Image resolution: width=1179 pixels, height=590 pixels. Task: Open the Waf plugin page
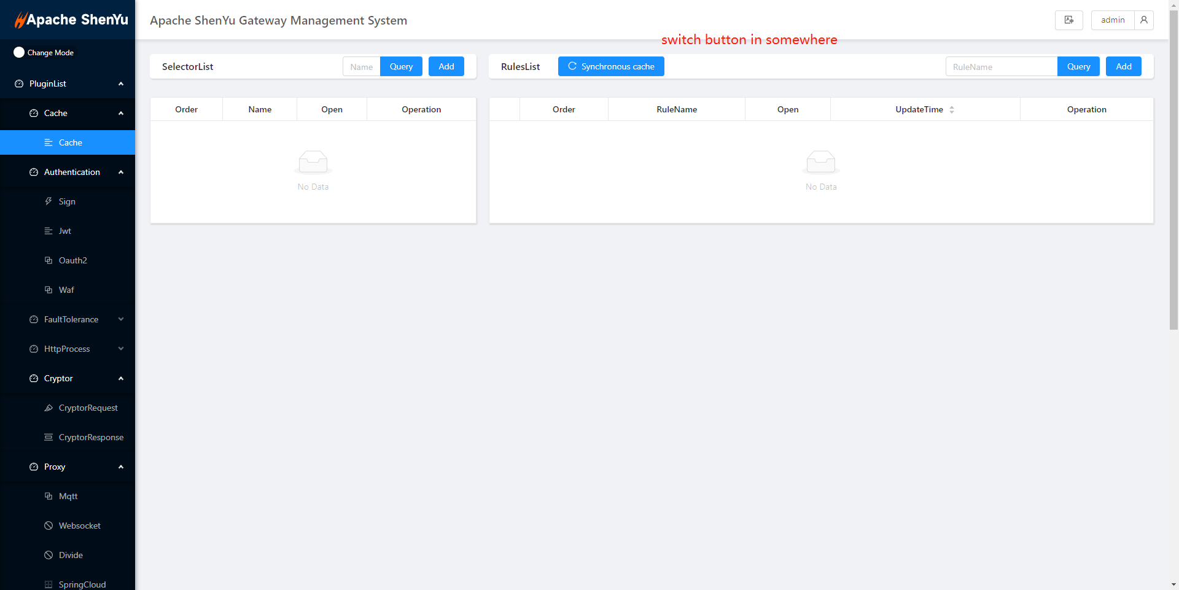[x=68, y=290]
